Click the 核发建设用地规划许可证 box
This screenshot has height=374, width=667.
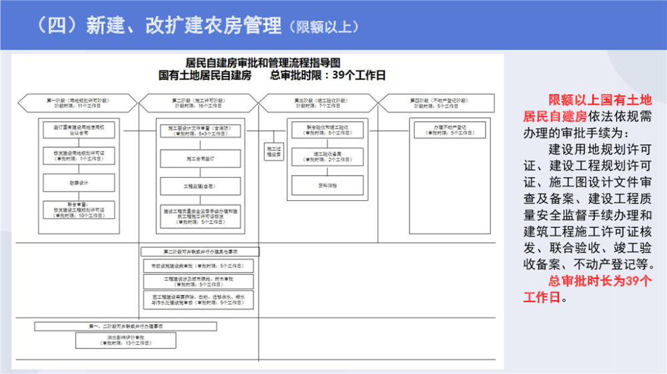point(79,156)
